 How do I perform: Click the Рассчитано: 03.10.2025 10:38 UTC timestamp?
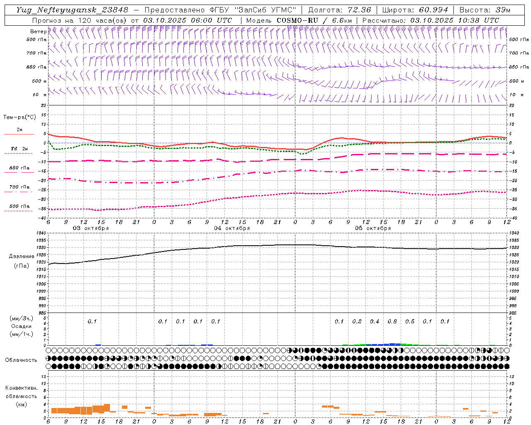[431, 20]
